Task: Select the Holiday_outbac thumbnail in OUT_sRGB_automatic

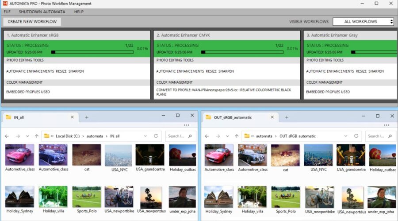Action: click(x=382, y=155)
